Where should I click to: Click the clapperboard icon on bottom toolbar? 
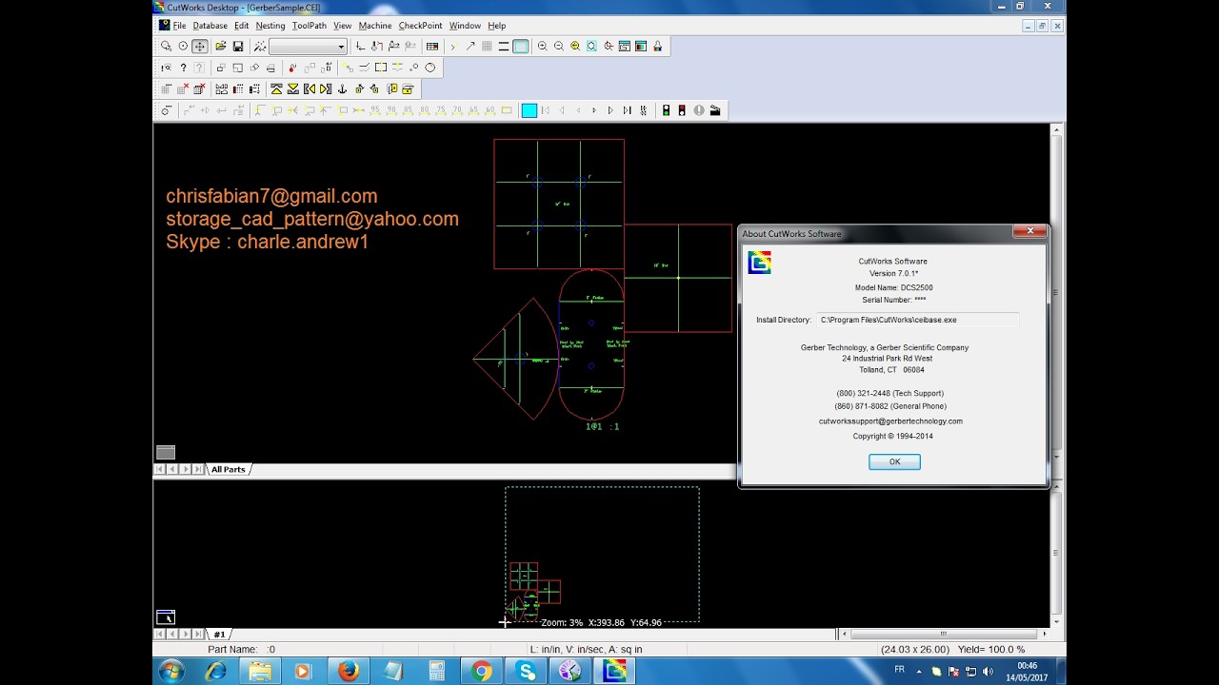click(x=714, y=110)
